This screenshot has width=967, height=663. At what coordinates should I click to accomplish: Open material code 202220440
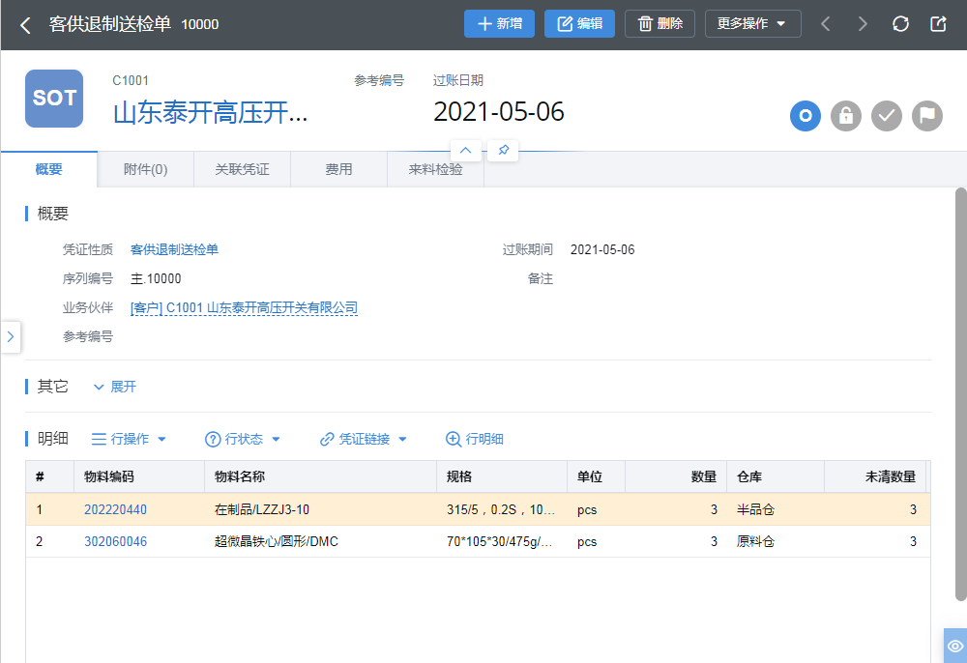[115, 509]
